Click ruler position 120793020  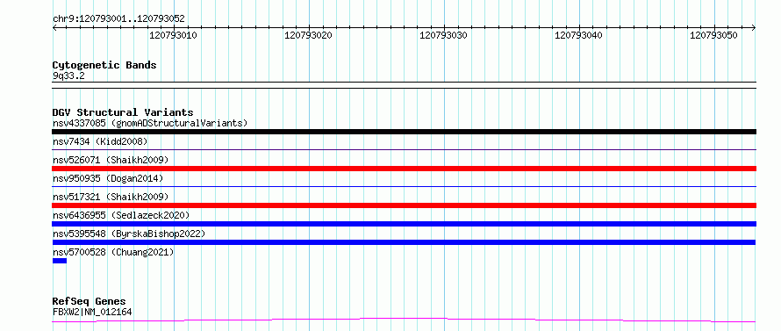[308, 35]
